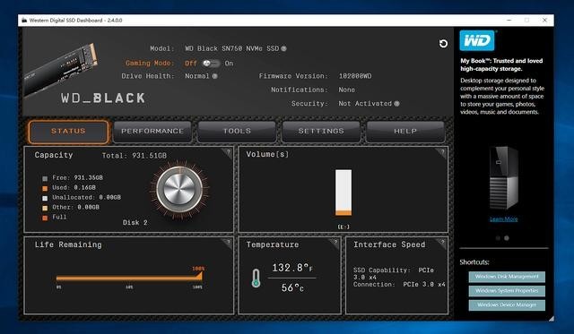Click the capacity dial gauge
The image size is (574, 334).
pyautogui.click(x=179, y=189)
